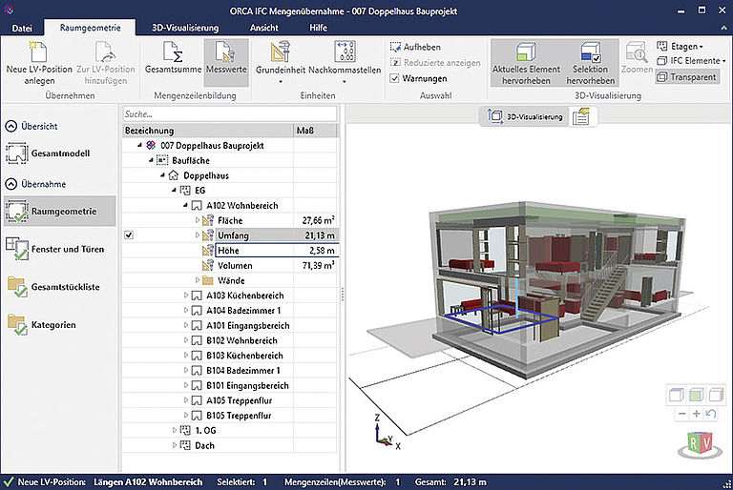733x490 pixels.
Task: Open the Datei menu
Action: click(x=22, y=28)
